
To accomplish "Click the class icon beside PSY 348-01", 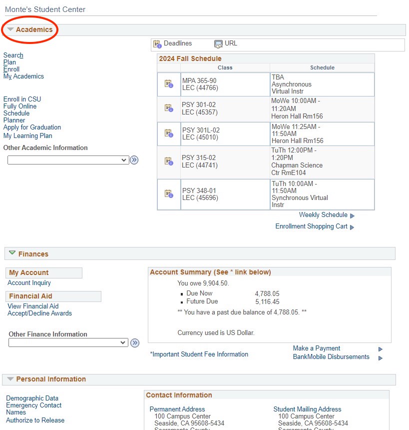I will point(168,194).
